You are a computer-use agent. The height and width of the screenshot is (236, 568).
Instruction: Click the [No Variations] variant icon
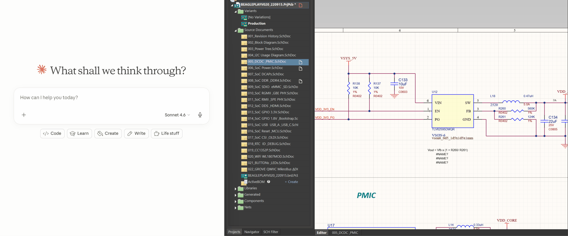[244, 18]
